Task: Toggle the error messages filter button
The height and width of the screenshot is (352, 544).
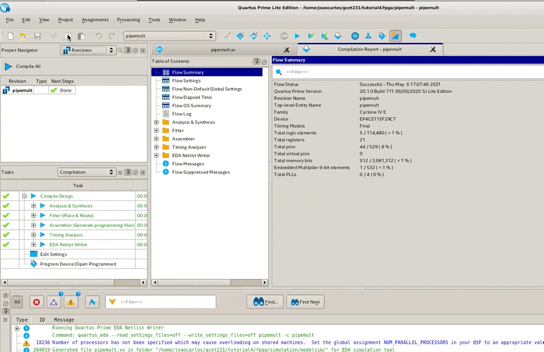Action: 36,302
